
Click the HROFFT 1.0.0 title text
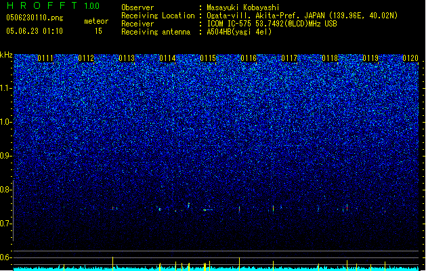[54, 5]
